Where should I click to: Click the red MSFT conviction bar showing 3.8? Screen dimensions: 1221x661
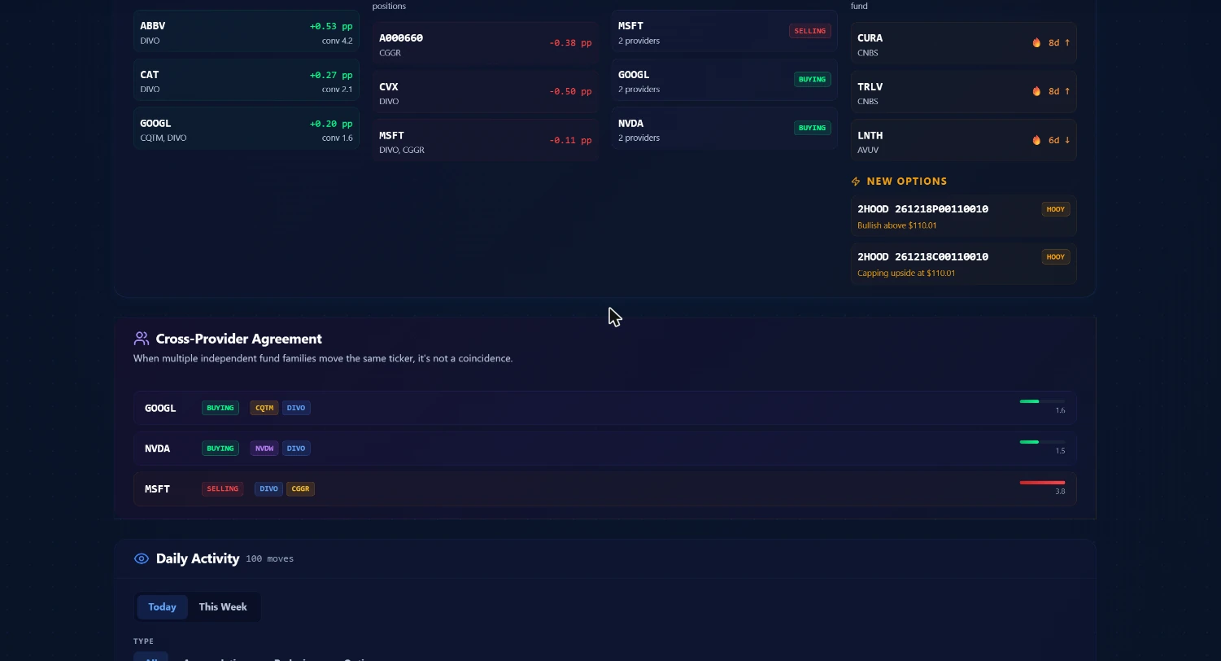[x=1042, y=483]
